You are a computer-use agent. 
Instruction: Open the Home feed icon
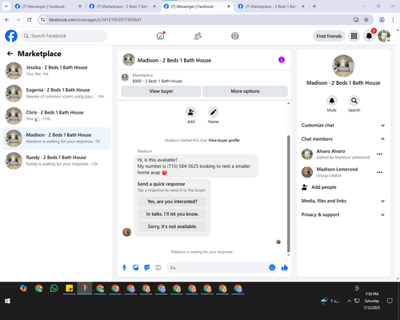pos(160,36)
